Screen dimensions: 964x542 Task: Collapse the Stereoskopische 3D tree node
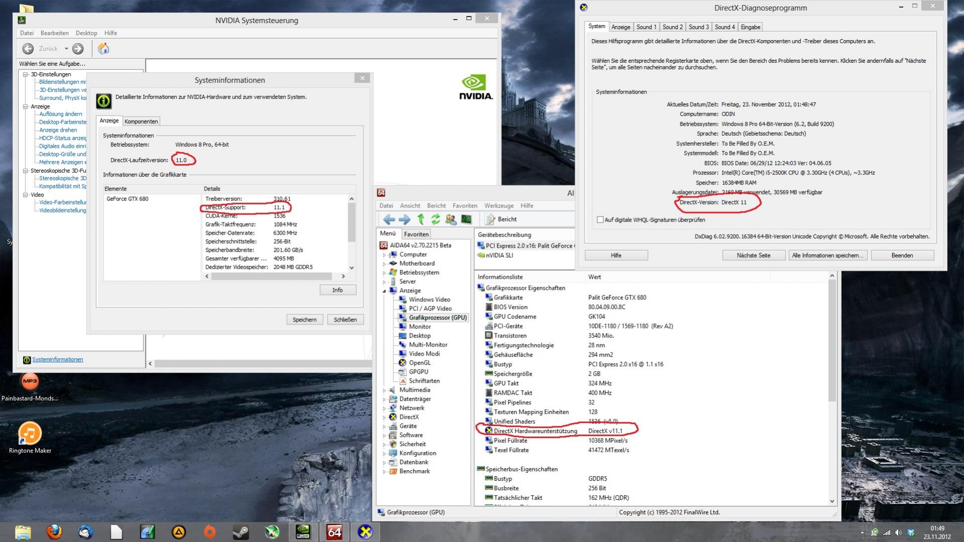click(26, 171)
